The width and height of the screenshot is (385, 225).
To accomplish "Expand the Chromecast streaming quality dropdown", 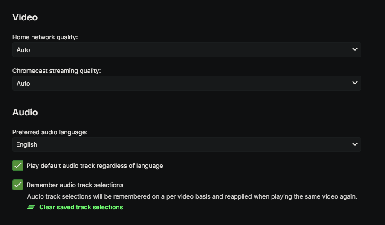I will [x=186, y=84].
